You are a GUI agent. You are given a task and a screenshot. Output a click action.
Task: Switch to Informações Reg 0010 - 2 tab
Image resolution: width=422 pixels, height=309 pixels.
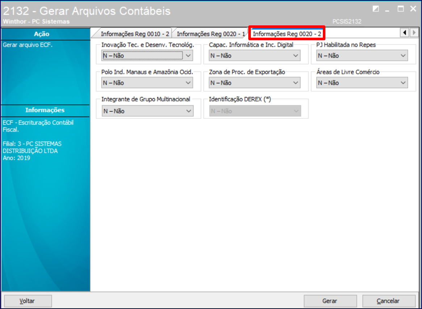[x=135, y=34]
